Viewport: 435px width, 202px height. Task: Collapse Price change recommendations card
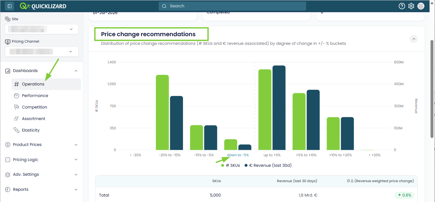pos(414,39)
